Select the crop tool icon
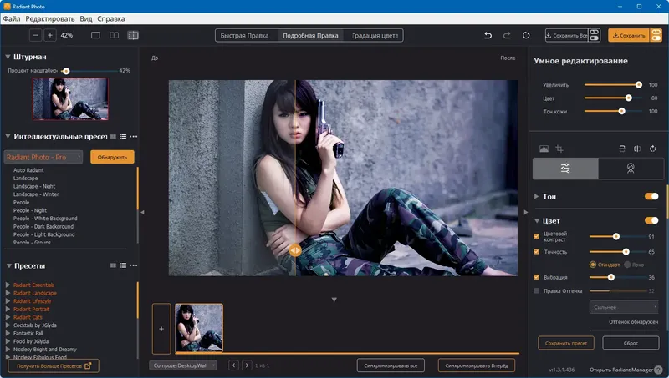The width and height of the screenshot is (669, 378). [x=559, y=149]
